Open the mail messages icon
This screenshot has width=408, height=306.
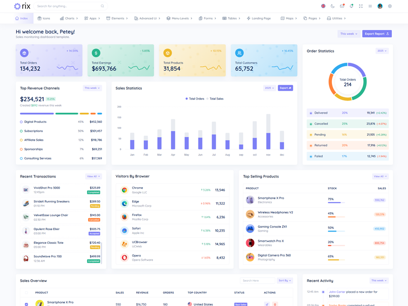click(x=342, y=6)
